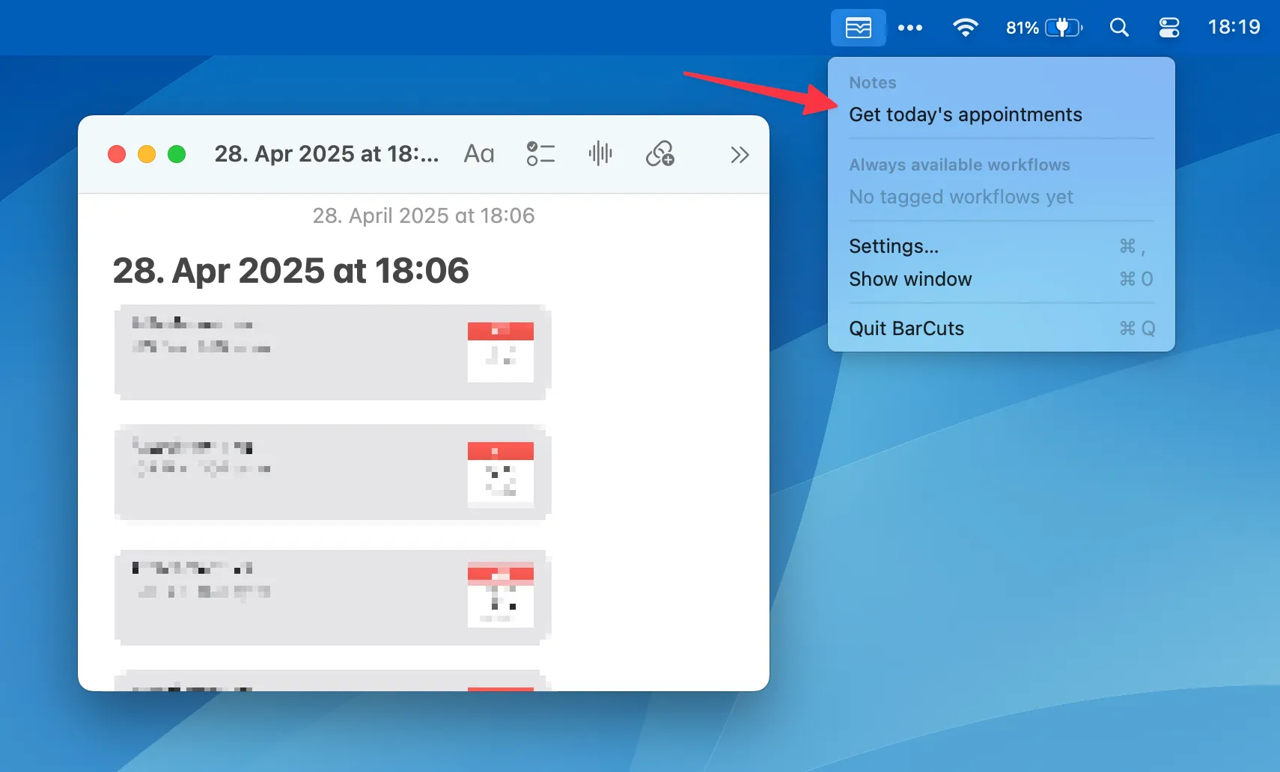Screen dimensions: 1280x772
Task: Start an audio recording in the note
Action: point(600,153)
